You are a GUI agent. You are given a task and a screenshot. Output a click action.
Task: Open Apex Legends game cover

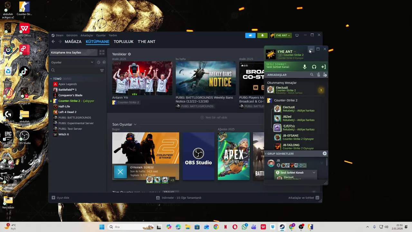click(234, 156)
